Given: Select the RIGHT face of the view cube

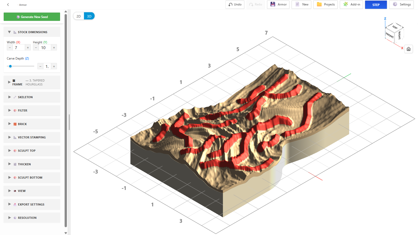Looking at the screenshot, I should 399,35.
